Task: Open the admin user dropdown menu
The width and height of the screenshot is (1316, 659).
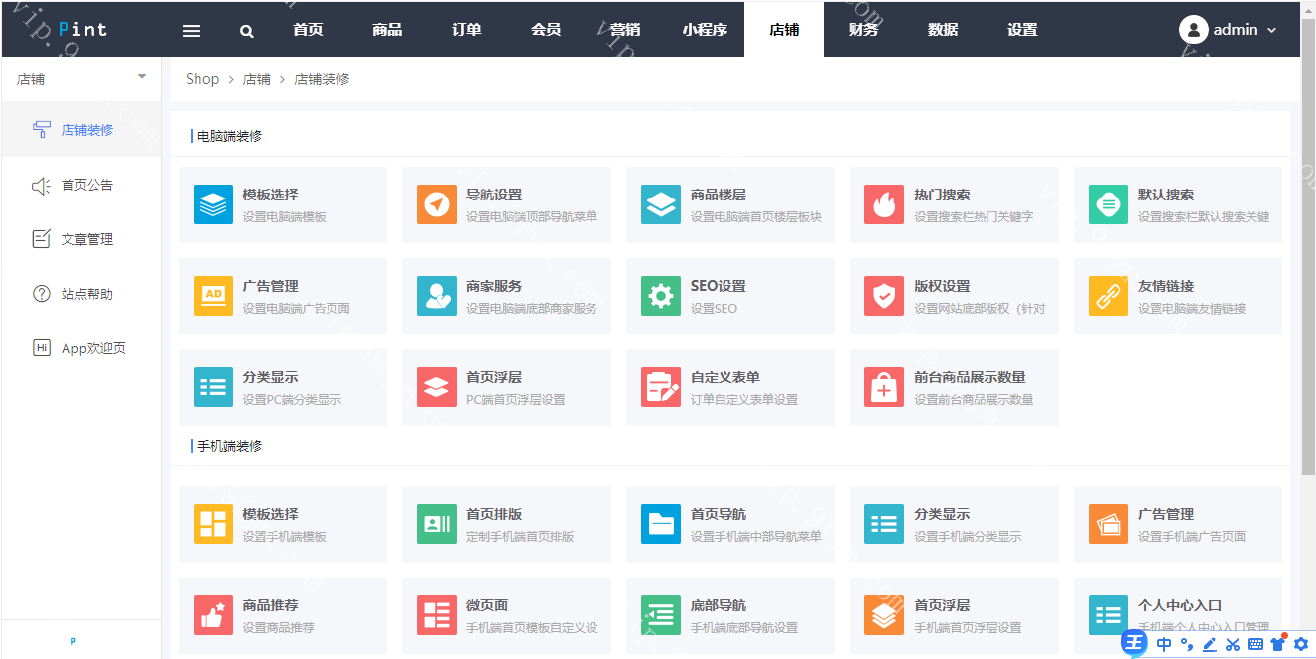Action: 1229,30
